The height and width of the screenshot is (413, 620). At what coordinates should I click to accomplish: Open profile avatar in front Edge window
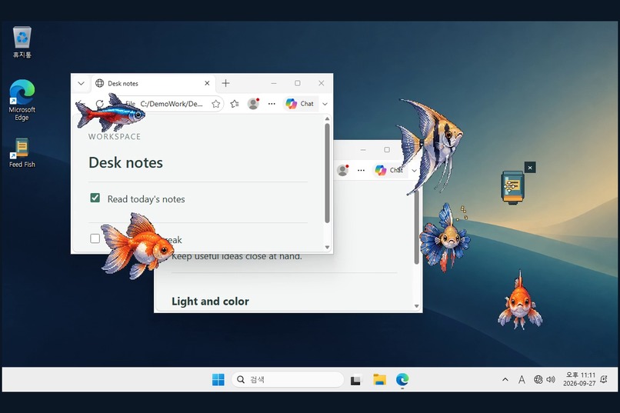[x=253, y=104]
